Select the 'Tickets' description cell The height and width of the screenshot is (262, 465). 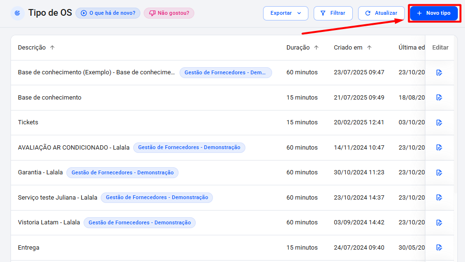pyautogui.click(x=28, y=122)
